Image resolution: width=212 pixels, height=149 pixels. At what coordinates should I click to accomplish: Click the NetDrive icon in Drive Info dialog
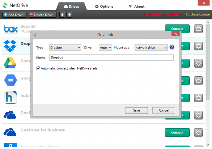(x=35, y=35)
